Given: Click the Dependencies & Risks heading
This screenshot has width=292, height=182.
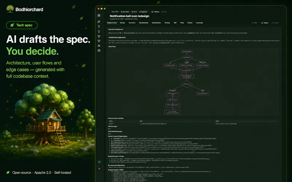Looking at the screenshot, I should [x=116, y=157].
